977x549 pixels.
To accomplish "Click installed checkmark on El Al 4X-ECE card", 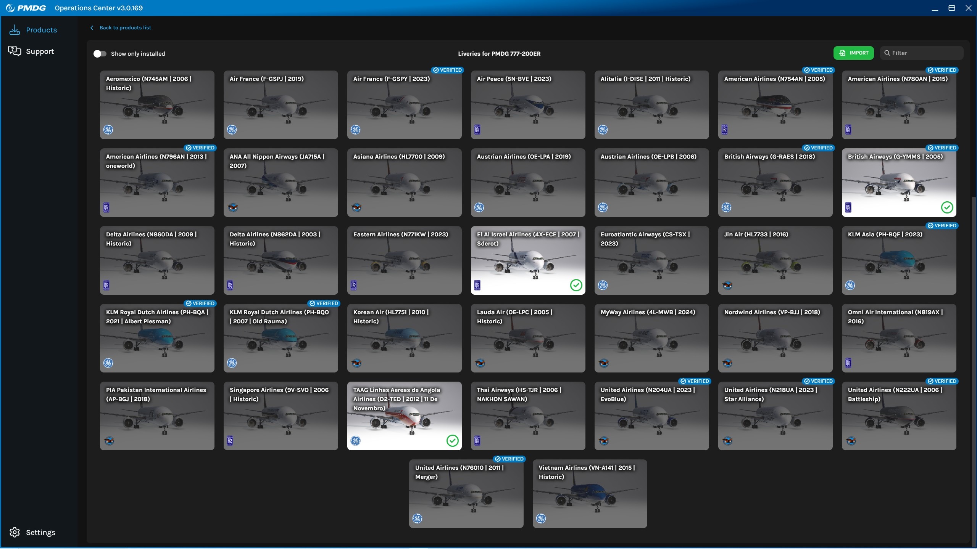I will coord(576,285).
